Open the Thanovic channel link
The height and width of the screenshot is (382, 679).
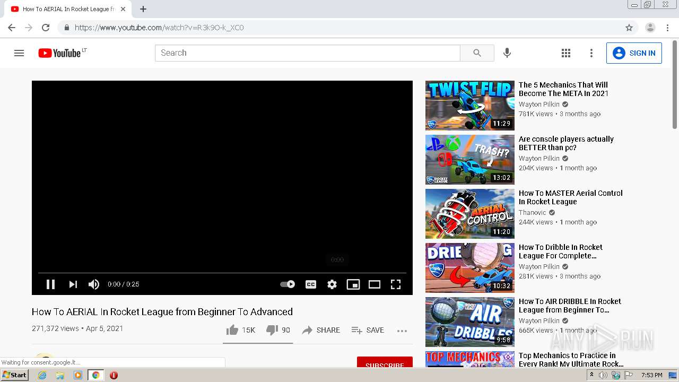(533, 212)
